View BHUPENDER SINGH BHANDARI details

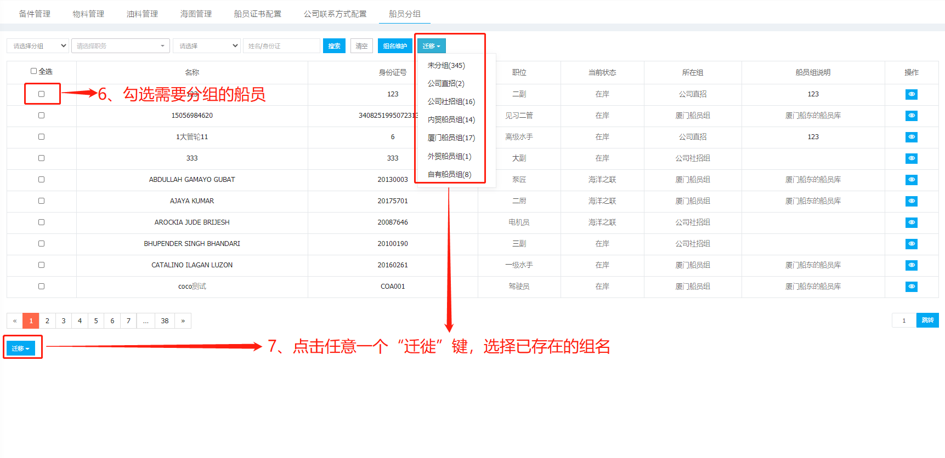pos(912,244)
